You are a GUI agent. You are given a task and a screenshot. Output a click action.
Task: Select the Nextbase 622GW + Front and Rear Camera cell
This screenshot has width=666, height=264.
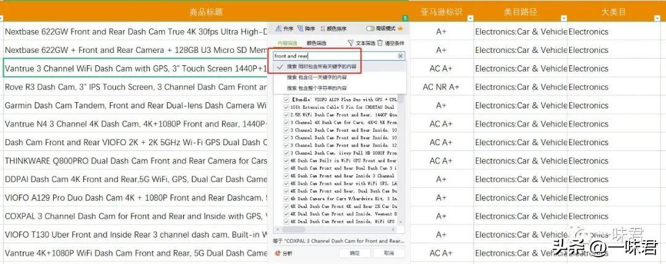(x=136, y=50)
